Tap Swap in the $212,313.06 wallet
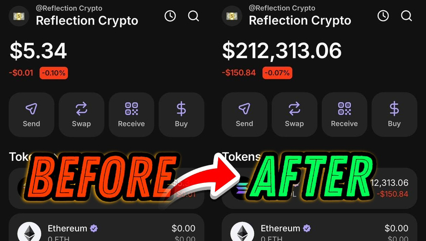 (294, 115)
